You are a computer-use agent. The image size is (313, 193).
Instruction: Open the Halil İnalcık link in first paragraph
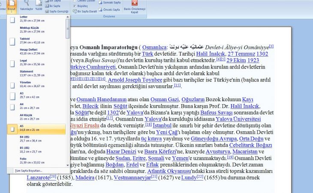pos(211,54)
